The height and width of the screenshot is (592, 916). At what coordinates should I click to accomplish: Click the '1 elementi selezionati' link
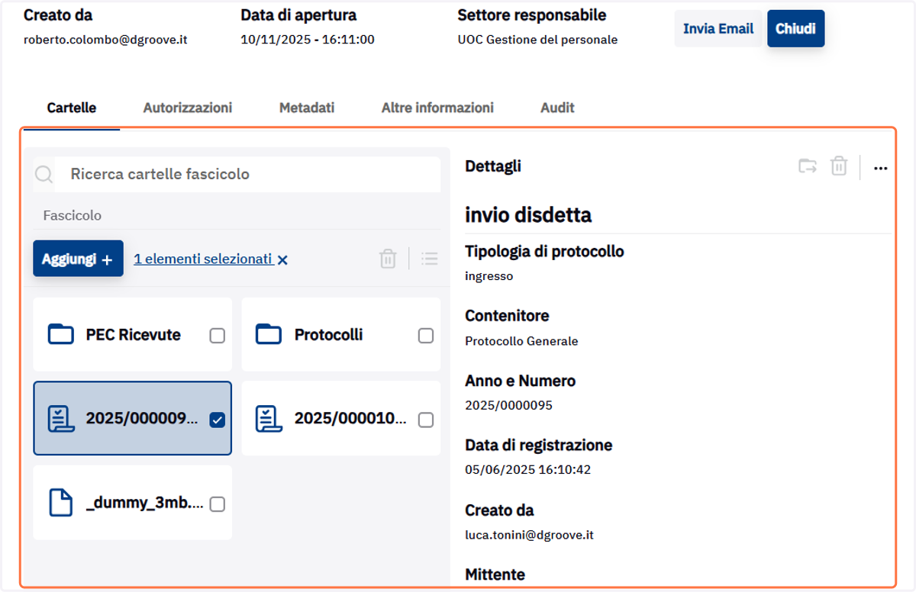pyautogui.click(x=203, y=259)
